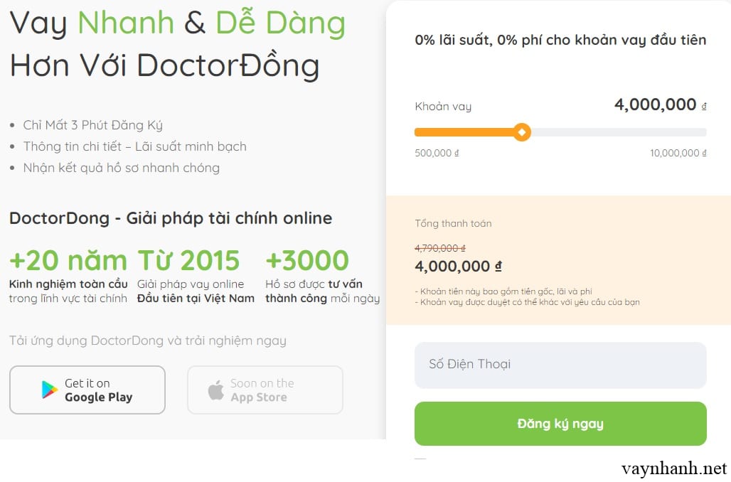Tap the 'Get it on Google Play' text

[98, 390]
